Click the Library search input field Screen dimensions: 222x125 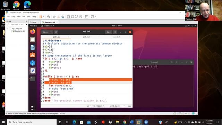point(16,25)
